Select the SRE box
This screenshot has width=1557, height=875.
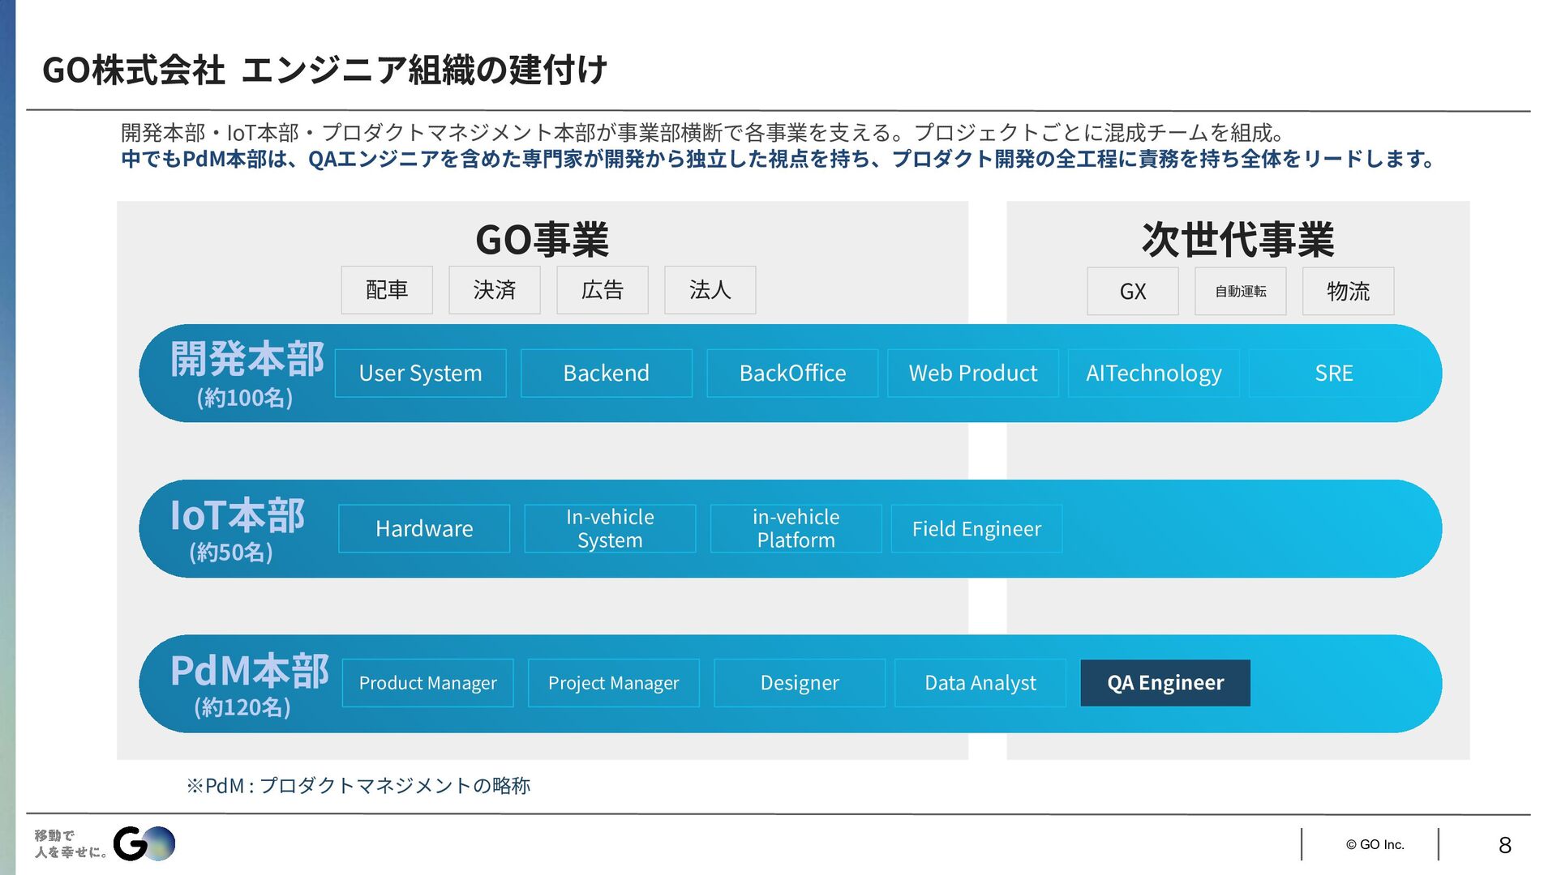tap(1333, 373)
